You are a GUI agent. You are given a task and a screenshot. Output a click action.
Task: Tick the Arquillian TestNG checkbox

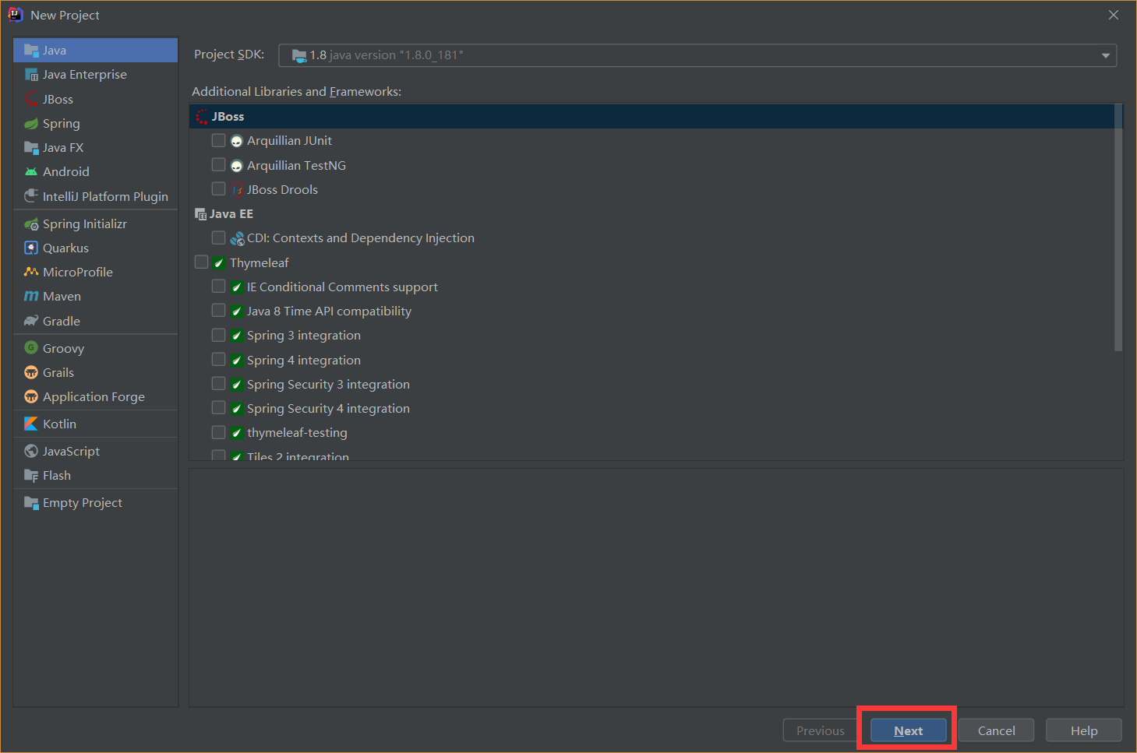[x=218, y=165]
